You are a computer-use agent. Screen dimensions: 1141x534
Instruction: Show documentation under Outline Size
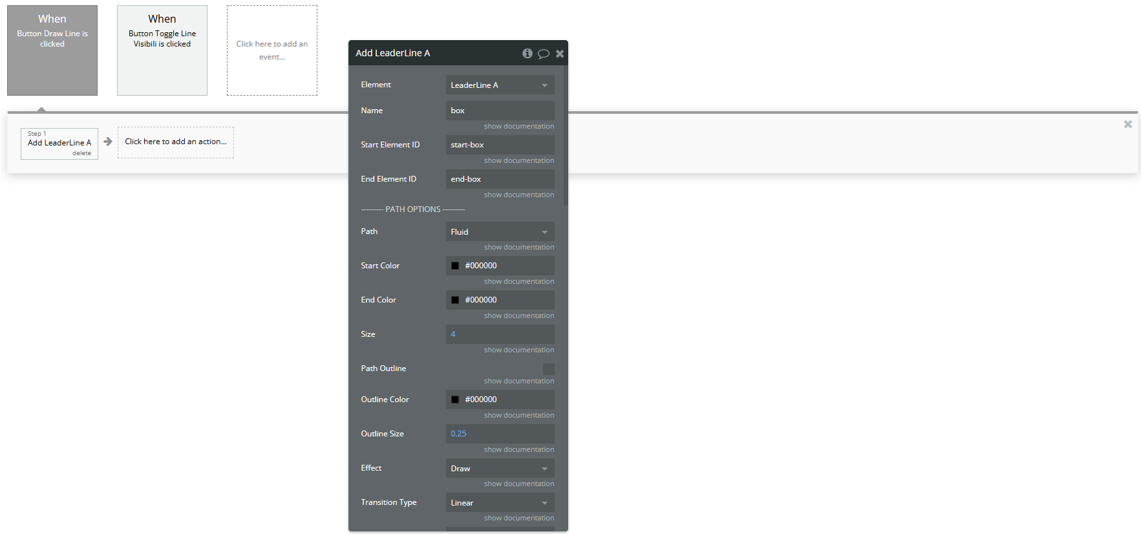pos(519,449)
